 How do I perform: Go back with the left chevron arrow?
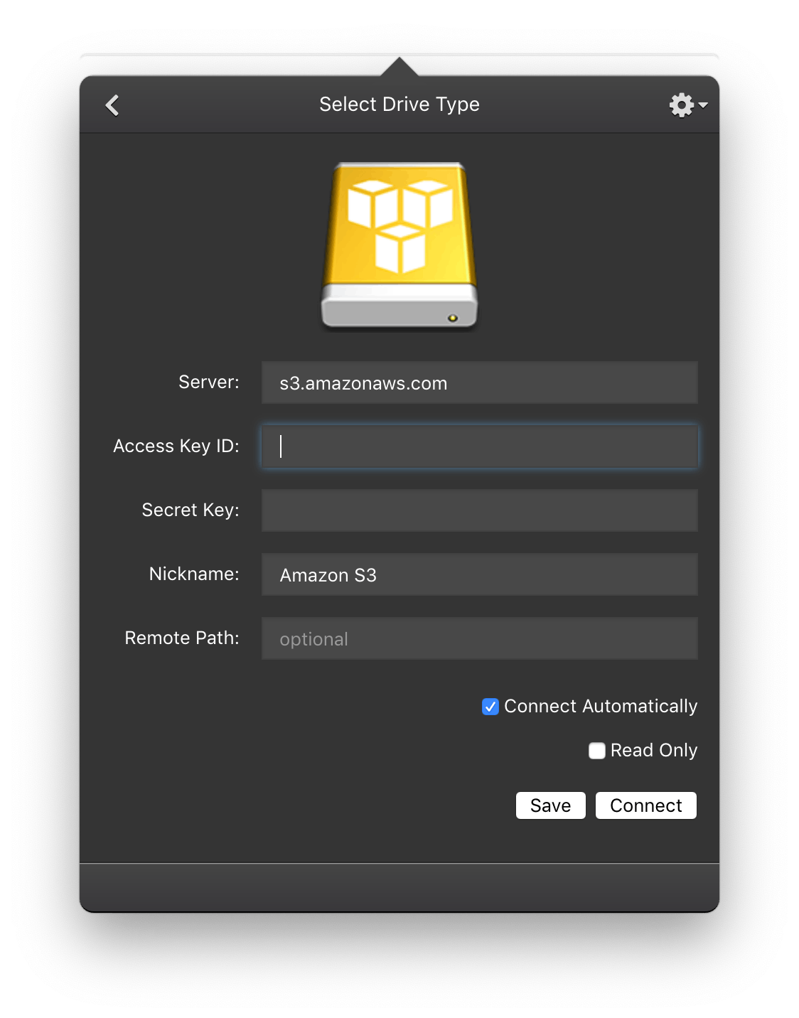click(x=112, y=105)
